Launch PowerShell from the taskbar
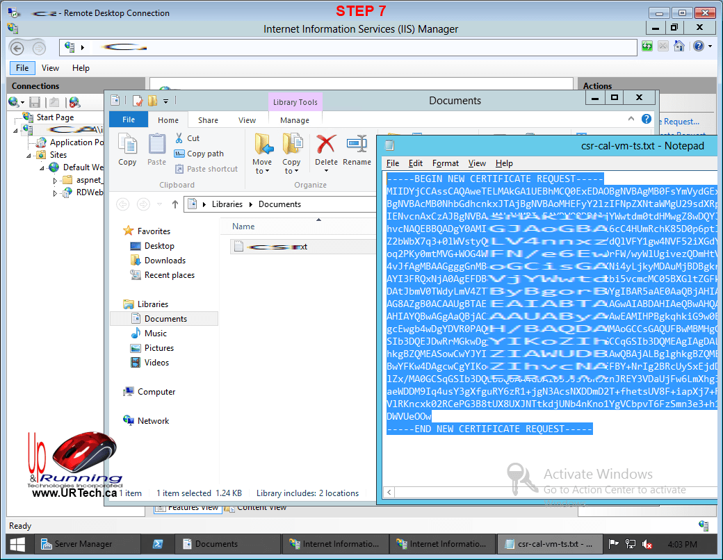This screenshot has height=560, width=723. pos(158,544)
